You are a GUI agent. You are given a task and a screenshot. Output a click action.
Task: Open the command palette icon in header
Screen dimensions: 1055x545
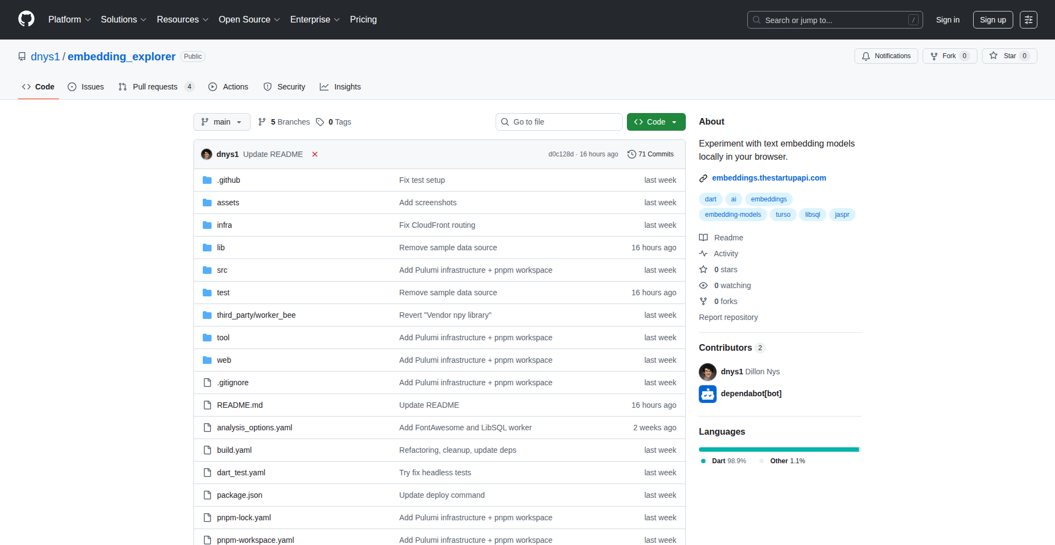(x=1028, y=20)
